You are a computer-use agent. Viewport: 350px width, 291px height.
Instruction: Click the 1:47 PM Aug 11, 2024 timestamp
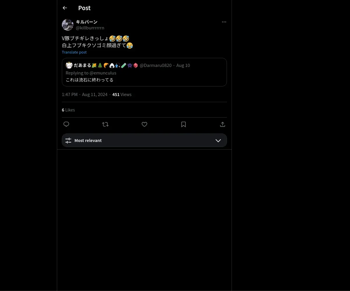(85, 95)
